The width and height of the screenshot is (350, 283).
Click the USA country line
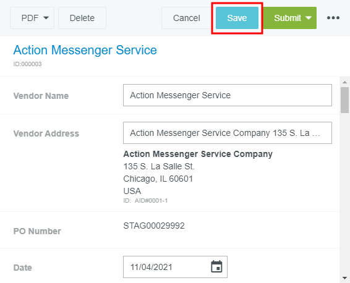[132, 191]
